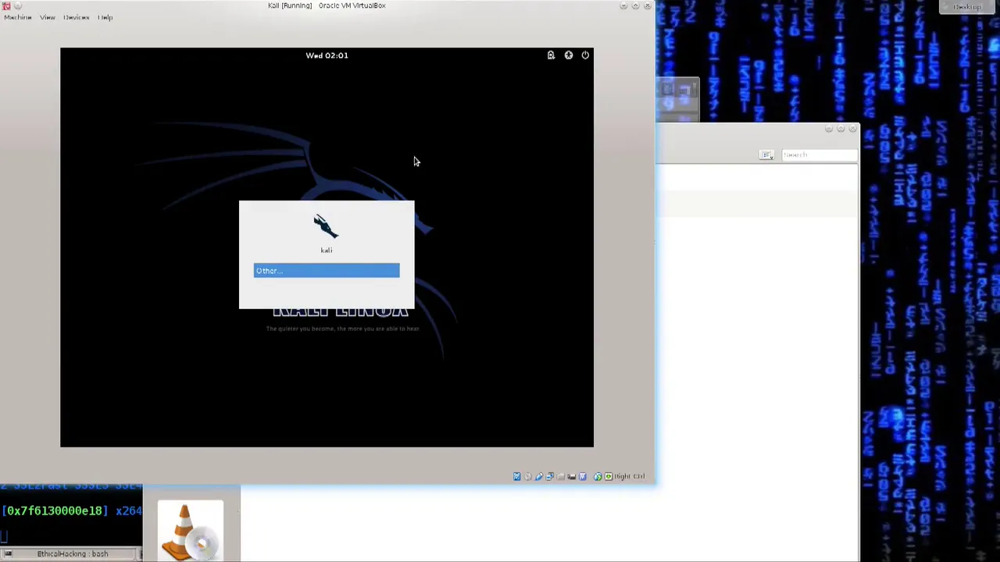The height and width of the screenshot is (562, 1000).
Task: Switch to EthicalHacking : bash taskbar entry
Action: point(70,554)
